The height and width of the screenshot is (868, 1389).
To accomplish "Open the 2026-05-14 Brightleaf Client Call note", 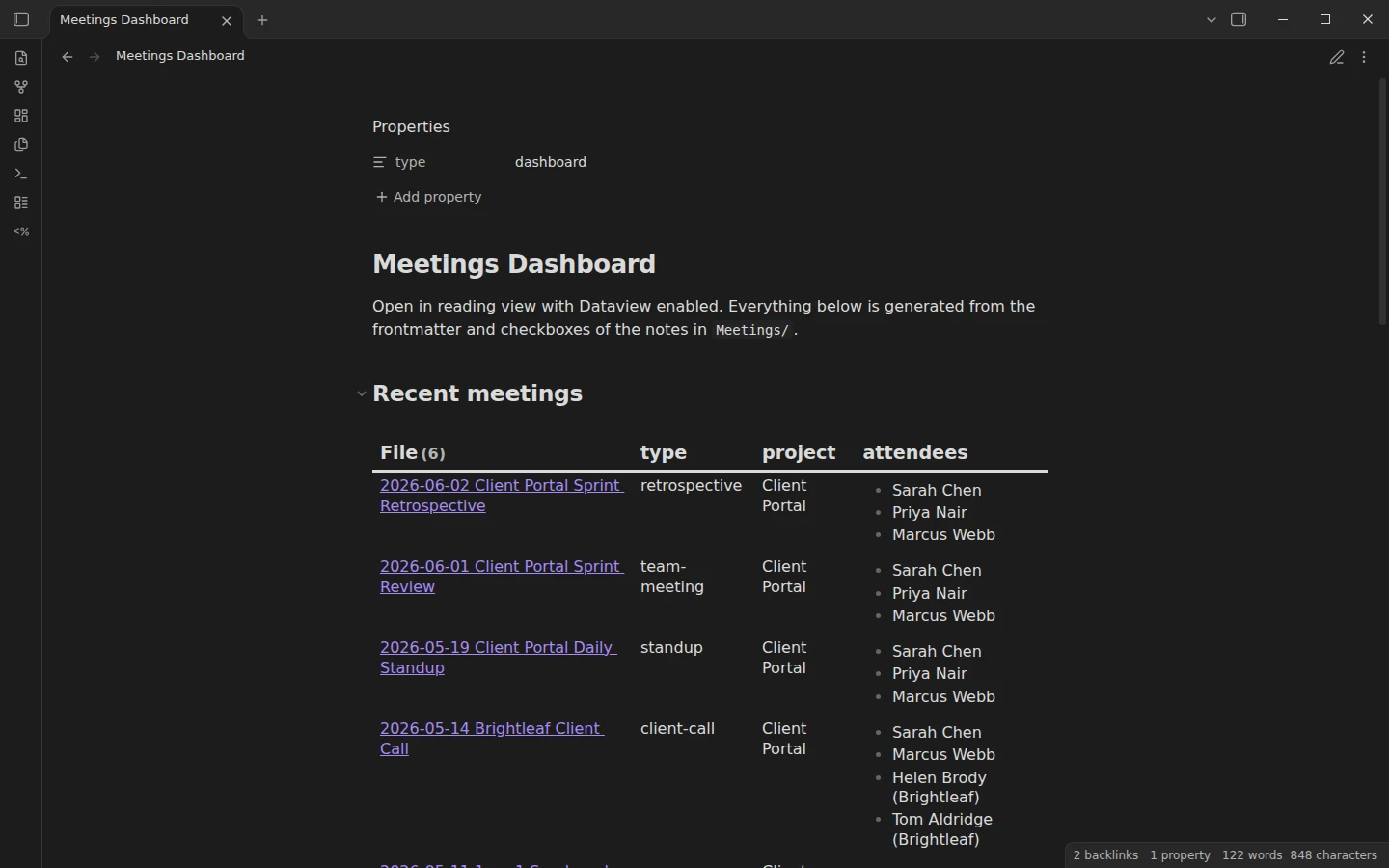I will (492, 739).
